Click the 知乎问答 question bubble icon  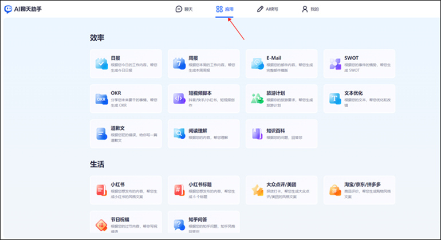coord(179,225)
